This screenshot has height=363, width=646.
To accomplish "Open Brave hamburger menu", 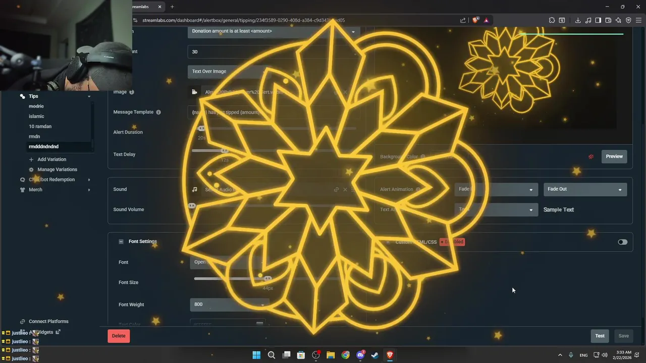I will (638, 20).
